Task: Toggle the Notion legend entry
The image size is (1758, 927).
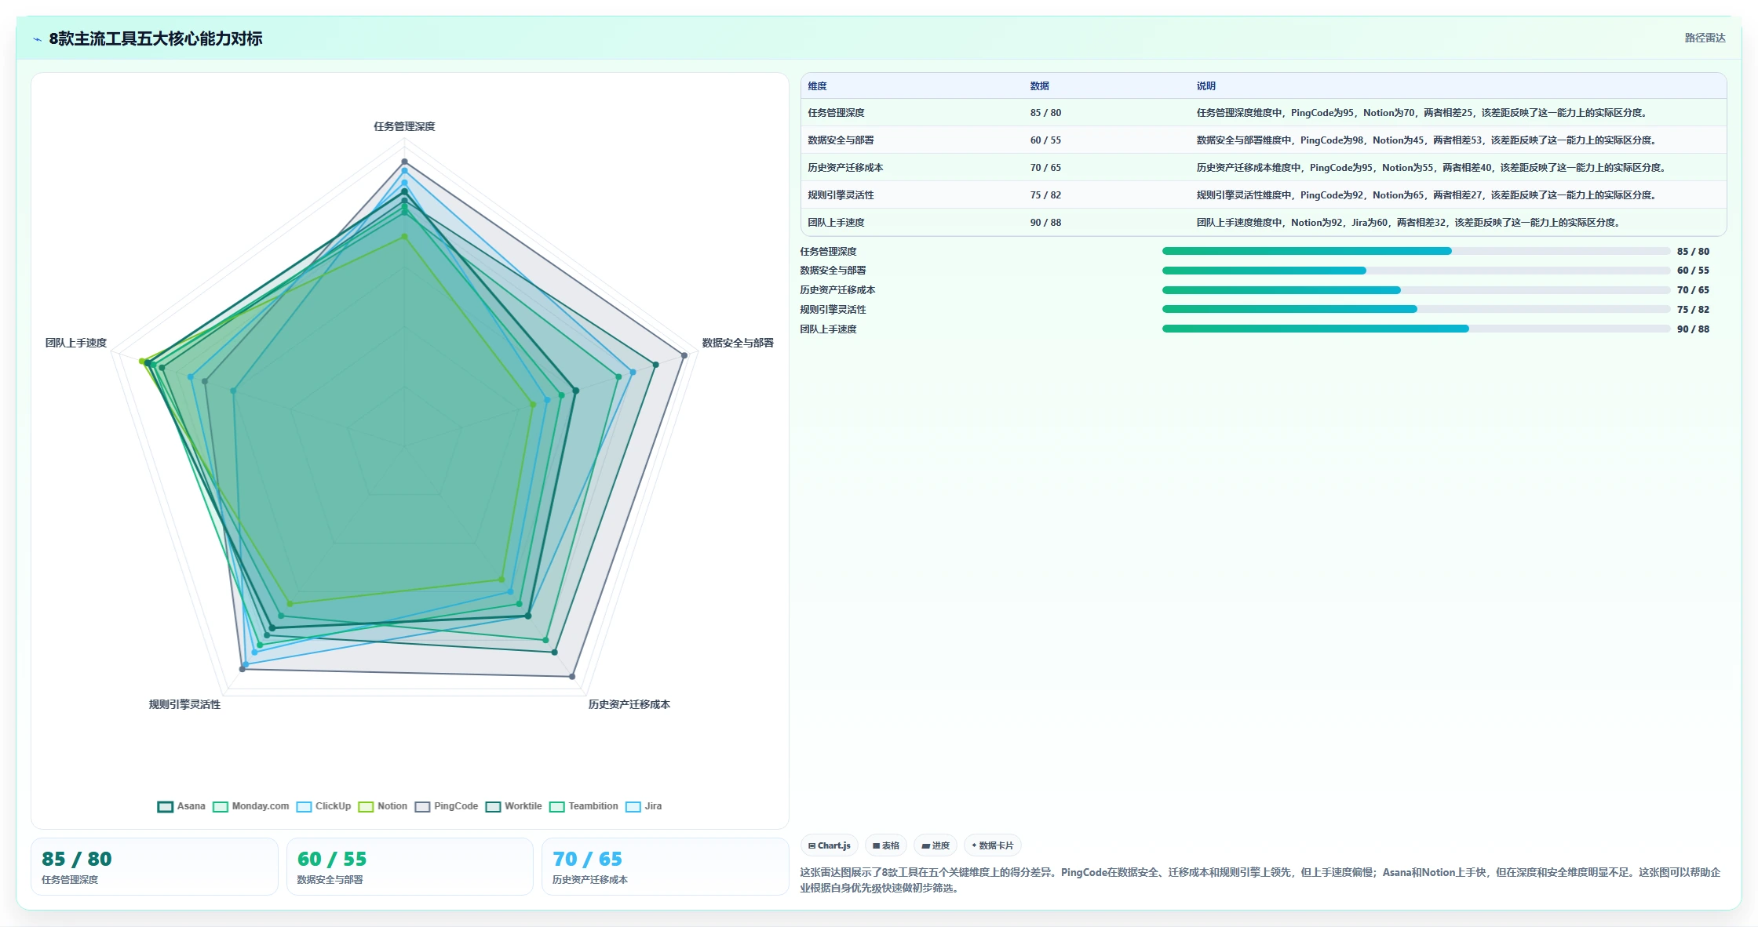Action: tap(383, 806)
